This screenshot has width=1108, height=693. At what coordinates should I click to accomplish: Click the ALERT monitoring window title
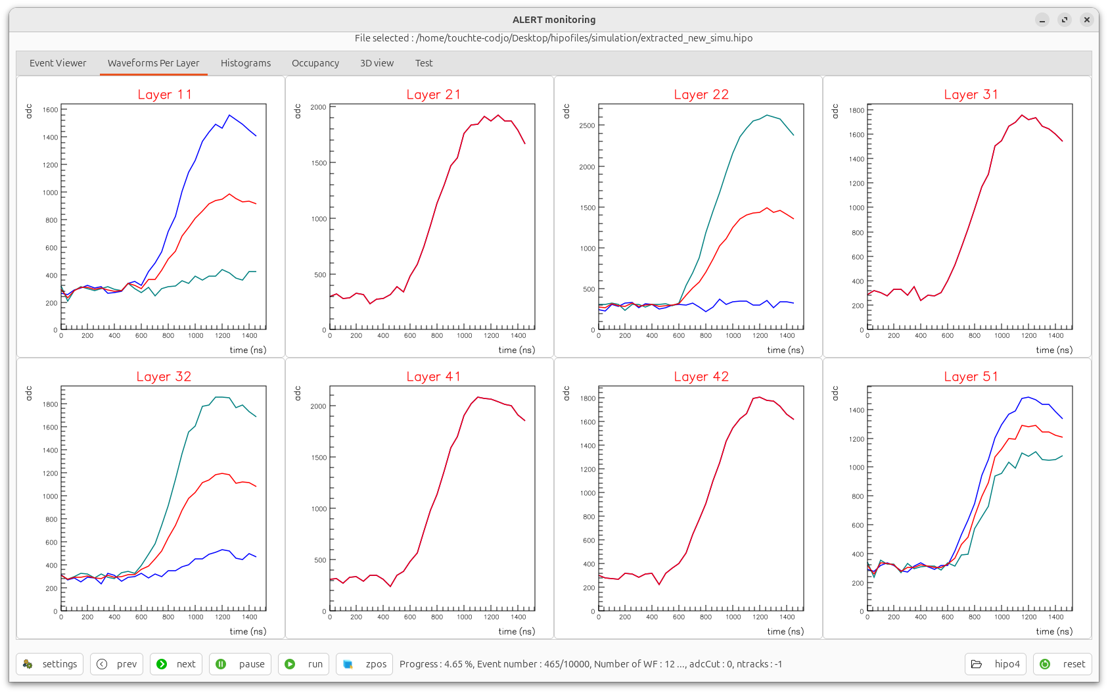coord(554,20)
